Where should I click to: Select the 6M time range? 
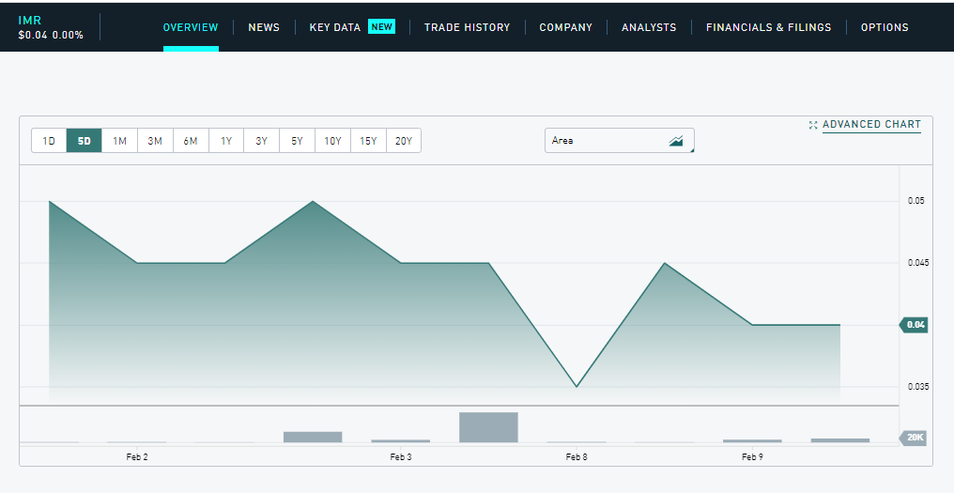191,141
